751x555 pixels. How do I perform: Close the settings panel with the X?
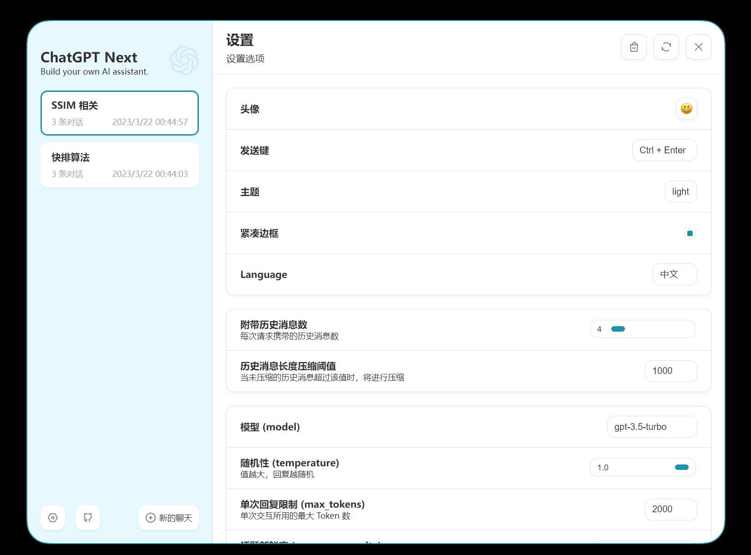[698, 47]
